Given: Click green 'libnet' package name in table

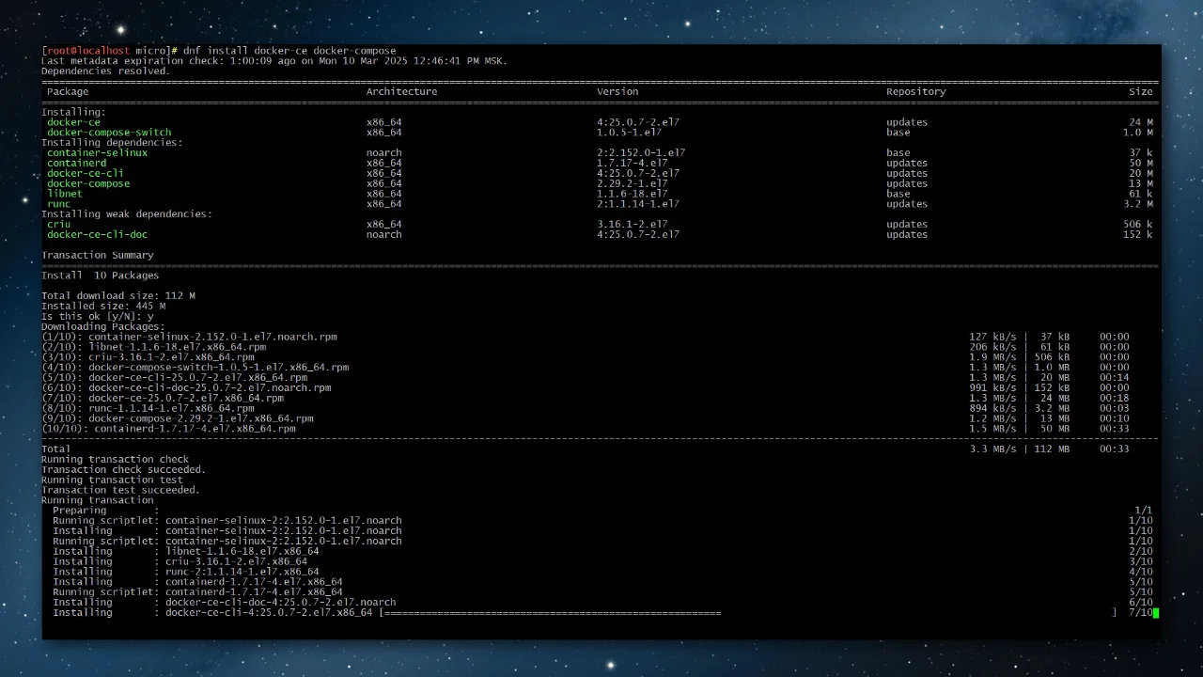Looking at the screenshot, I should click(65, 194).
